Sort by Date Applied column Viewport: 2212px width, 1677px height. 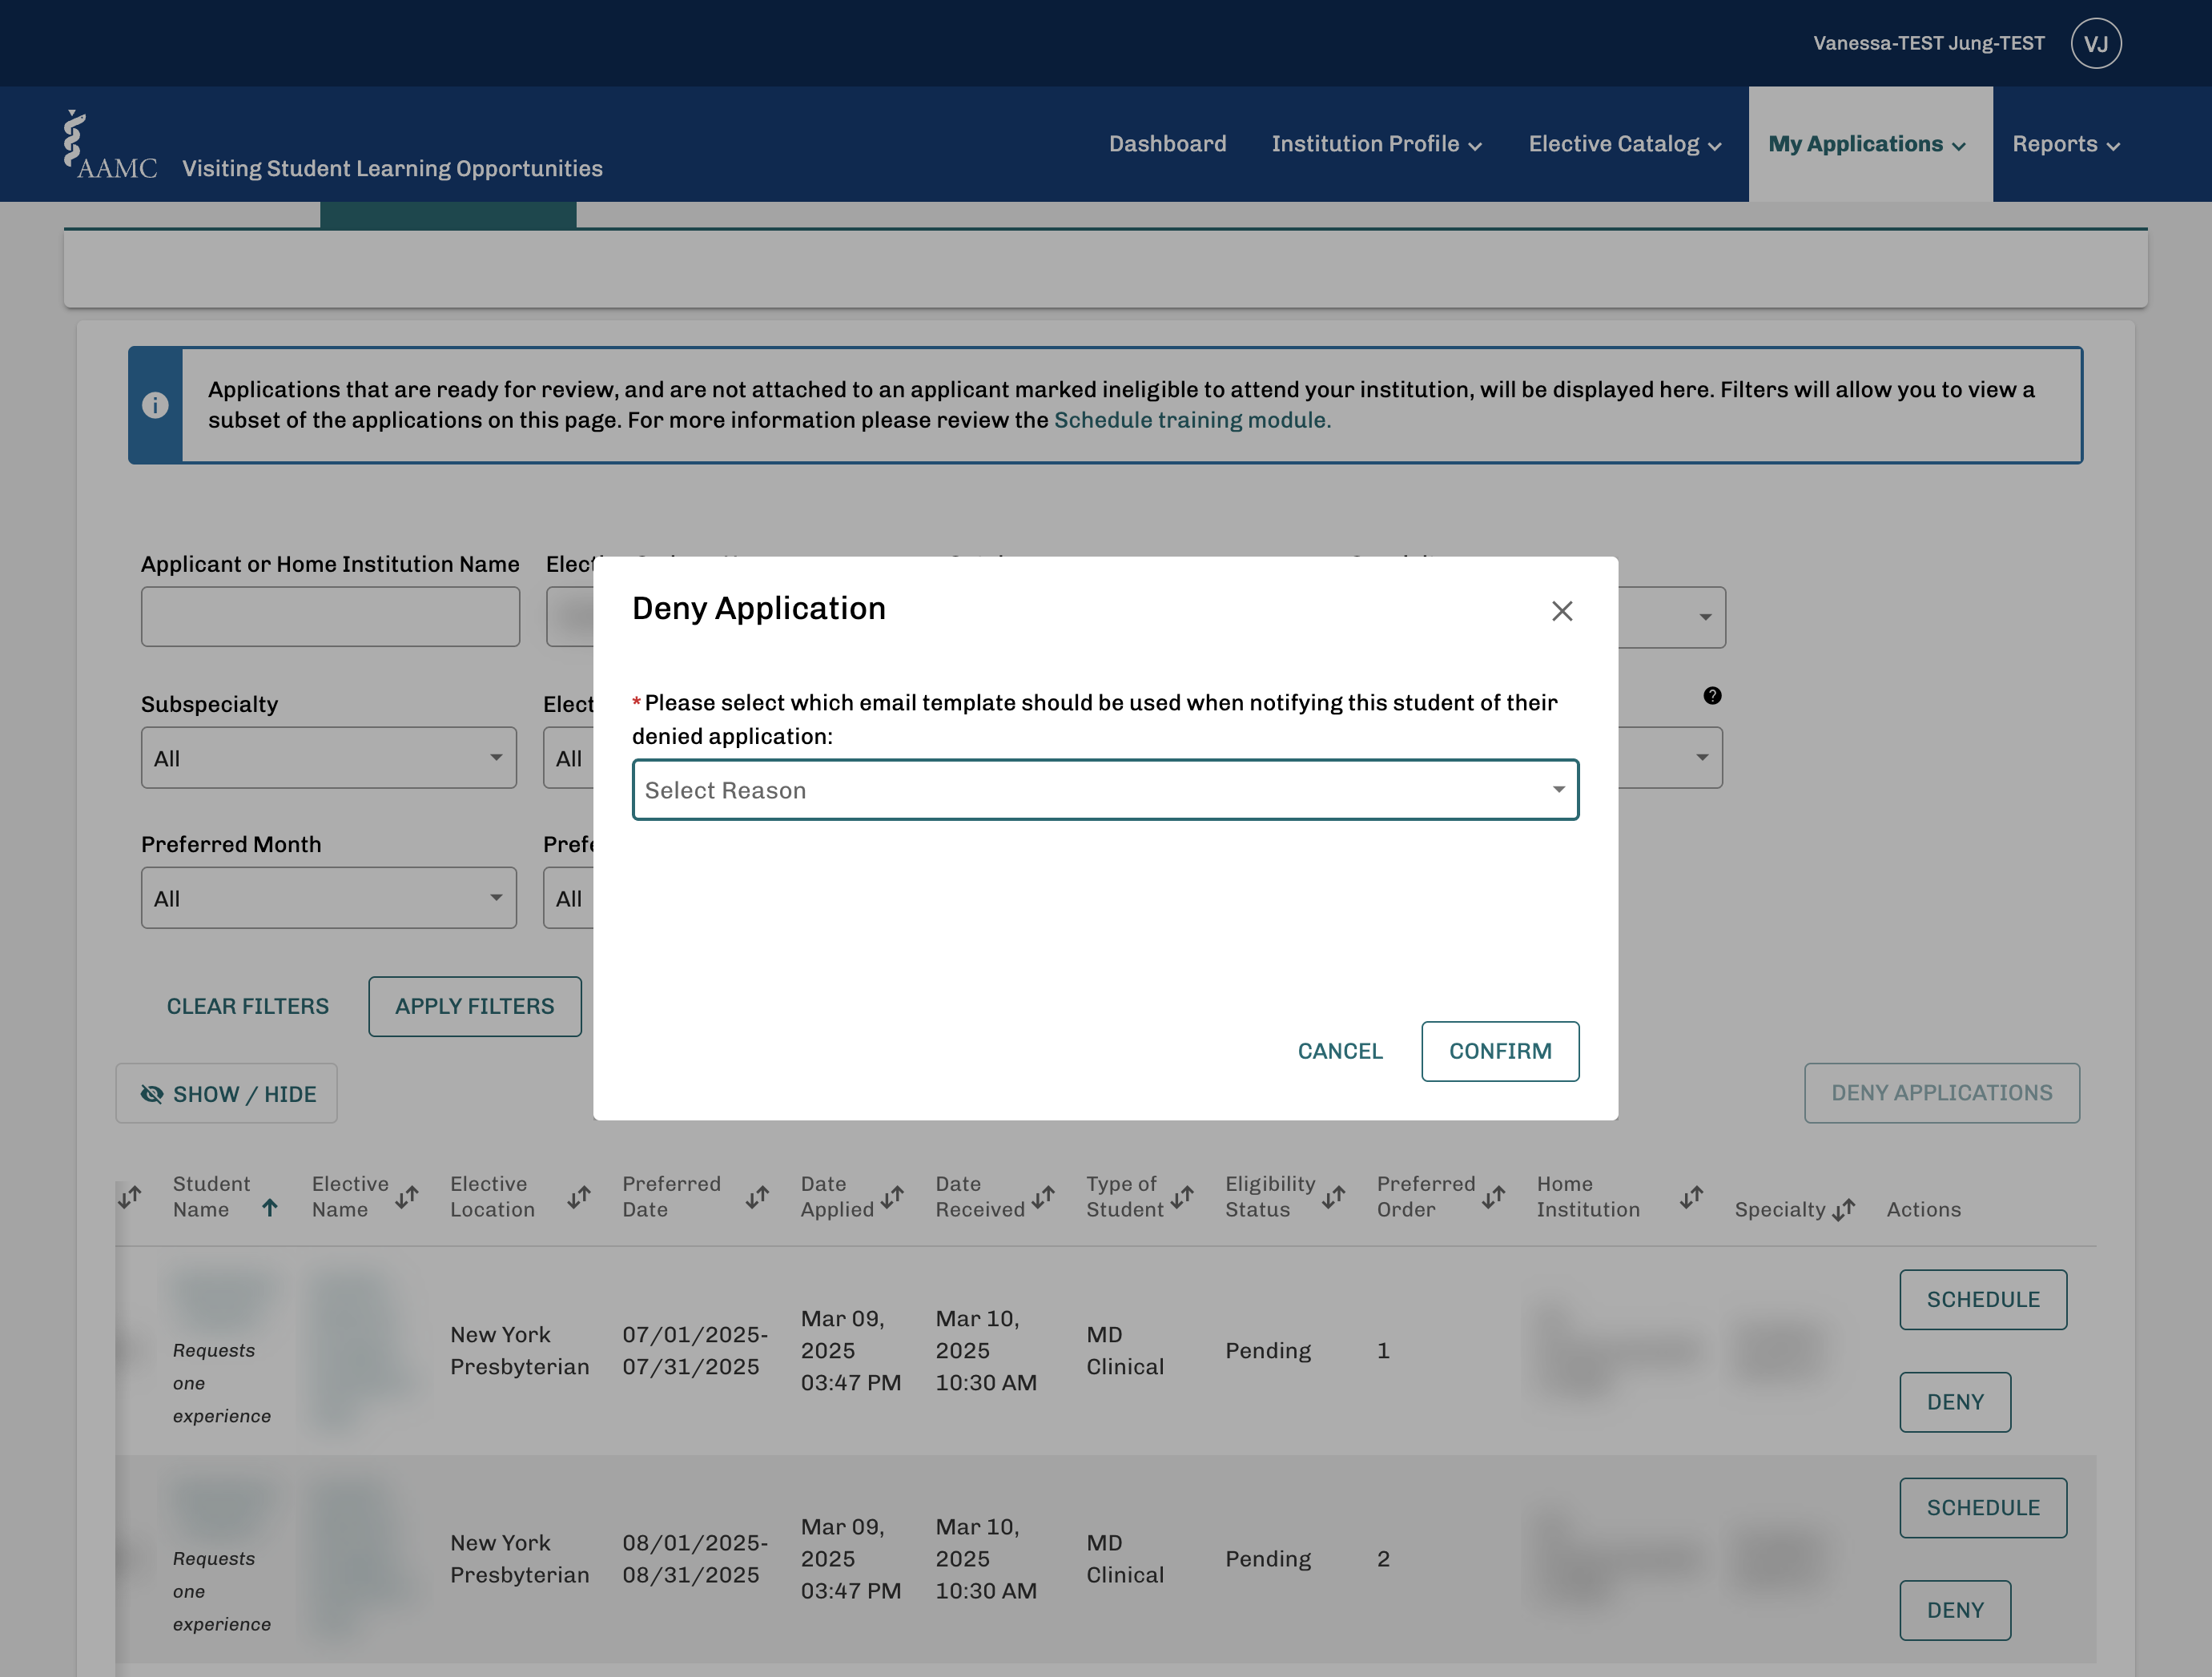[892, 1196]
